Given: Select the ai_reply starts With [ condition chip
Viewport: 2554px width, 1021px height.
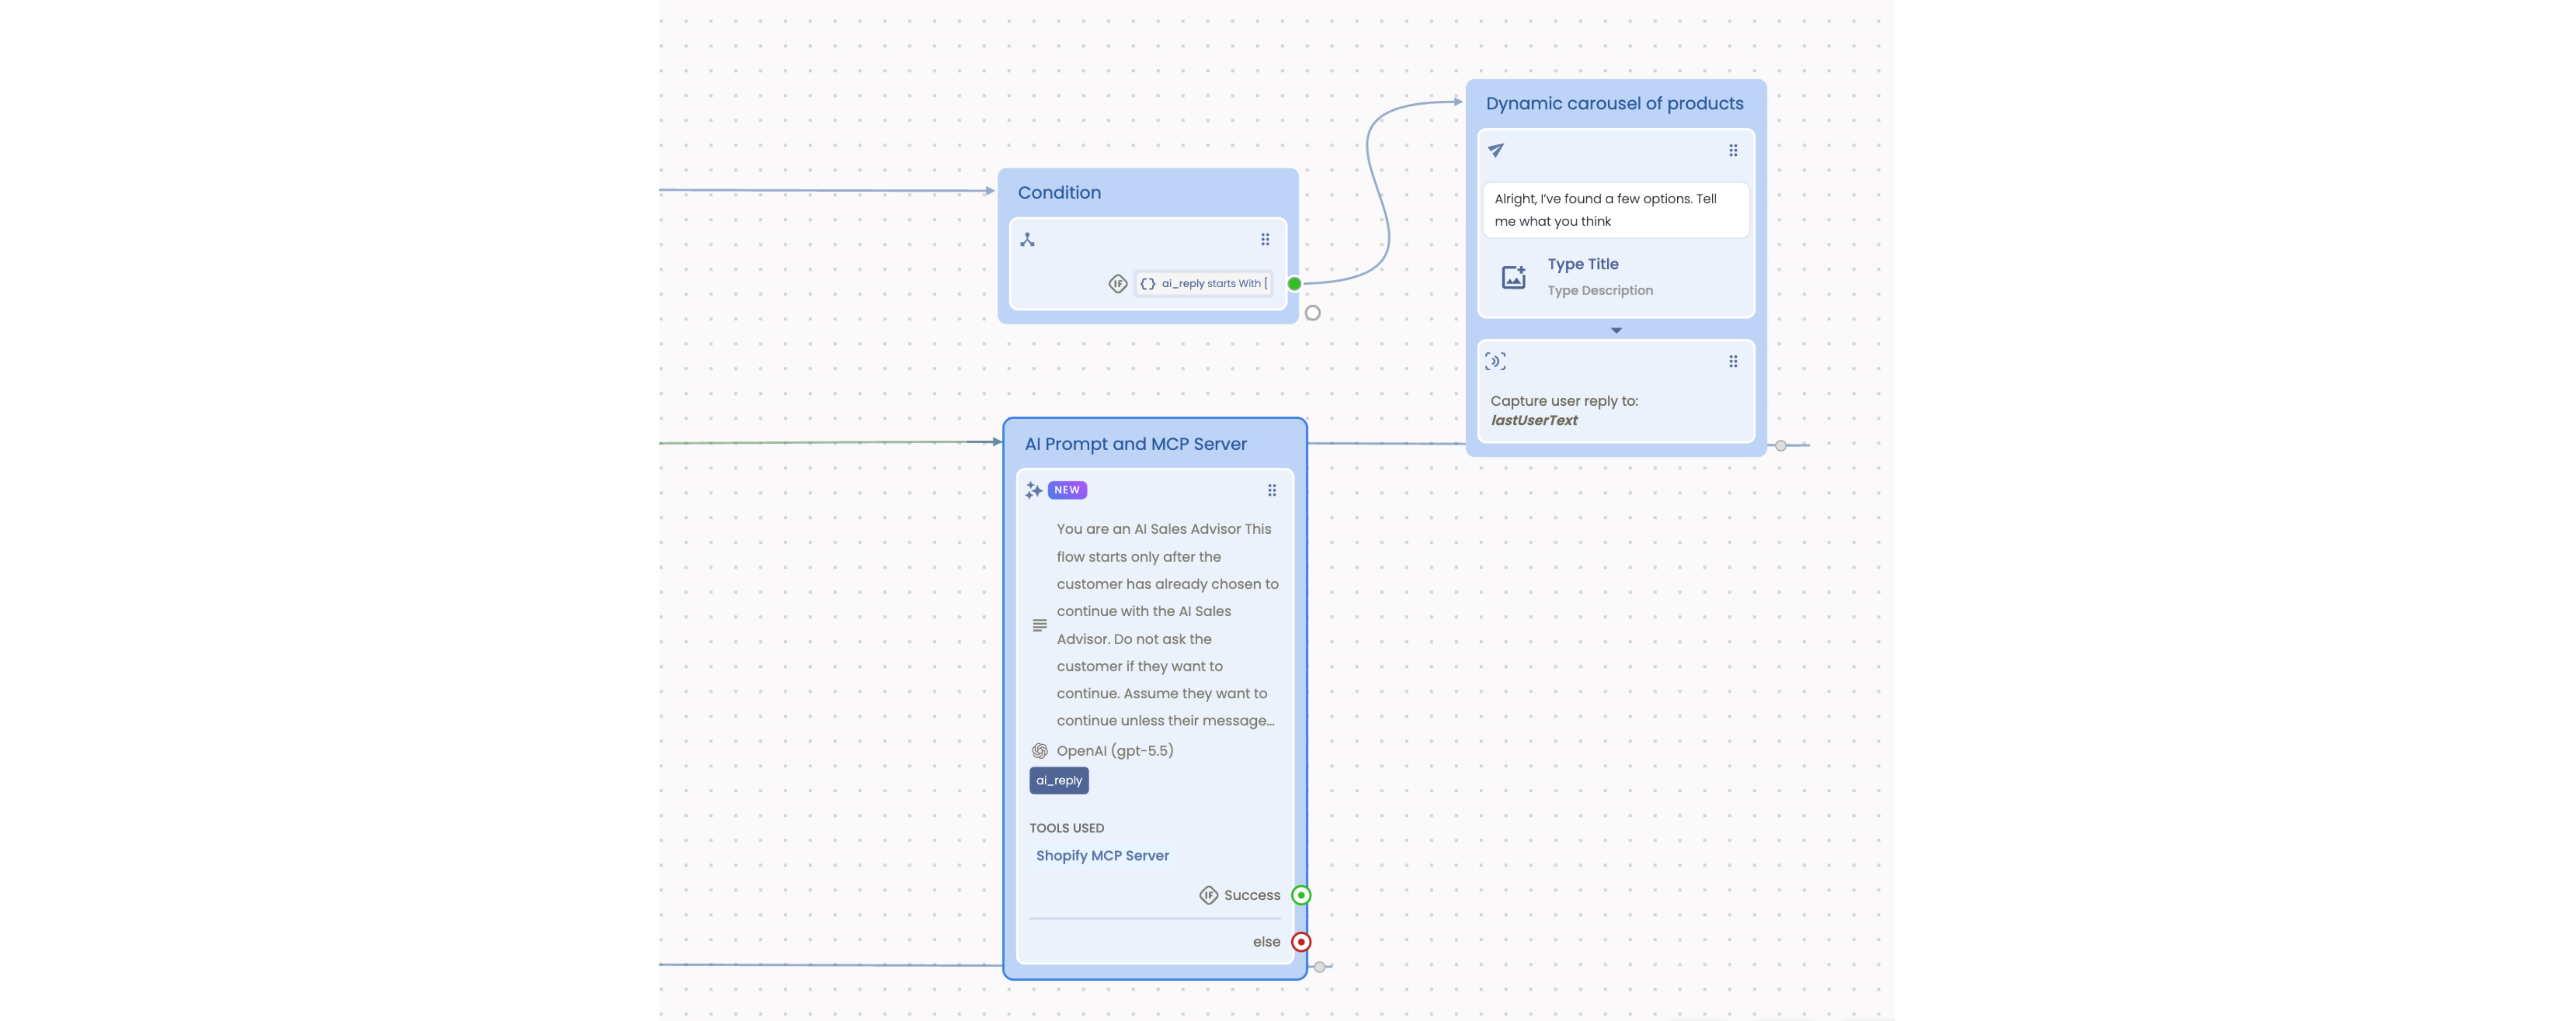Looking at the screenshot, I should click(x=1204, y=284).
